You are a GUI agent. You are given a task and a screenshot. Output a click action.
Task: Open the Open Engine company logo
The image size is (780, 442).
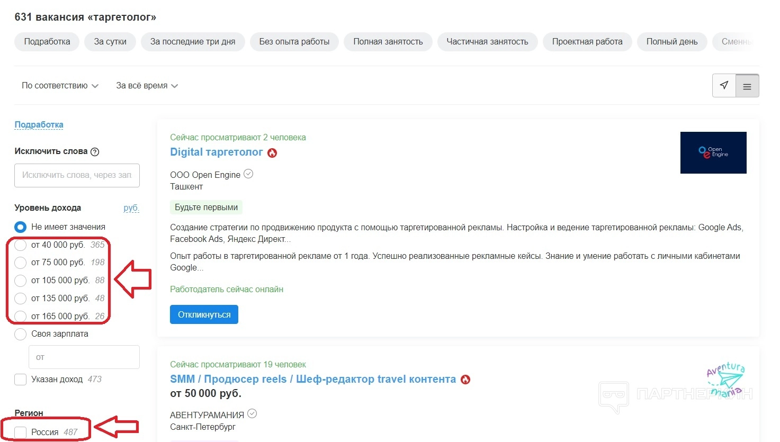(713, 152)
